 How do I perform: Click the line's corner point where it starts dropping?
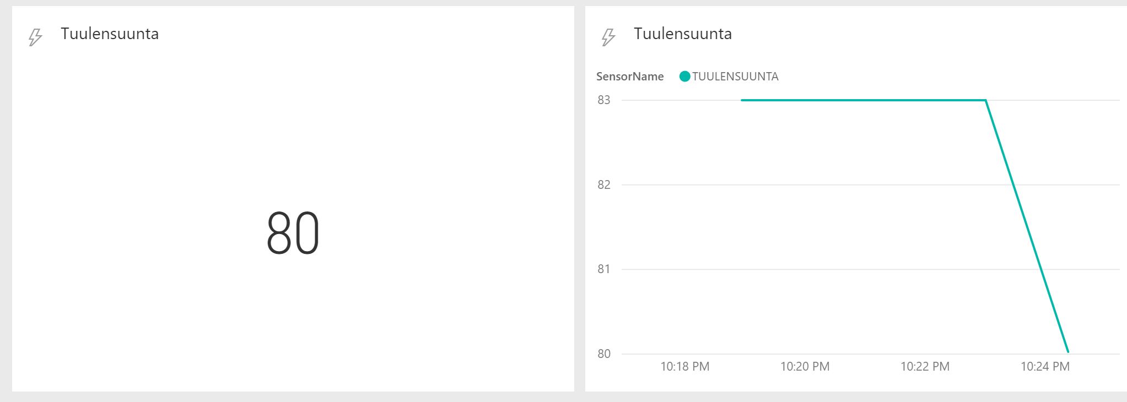tap(985, 100)
